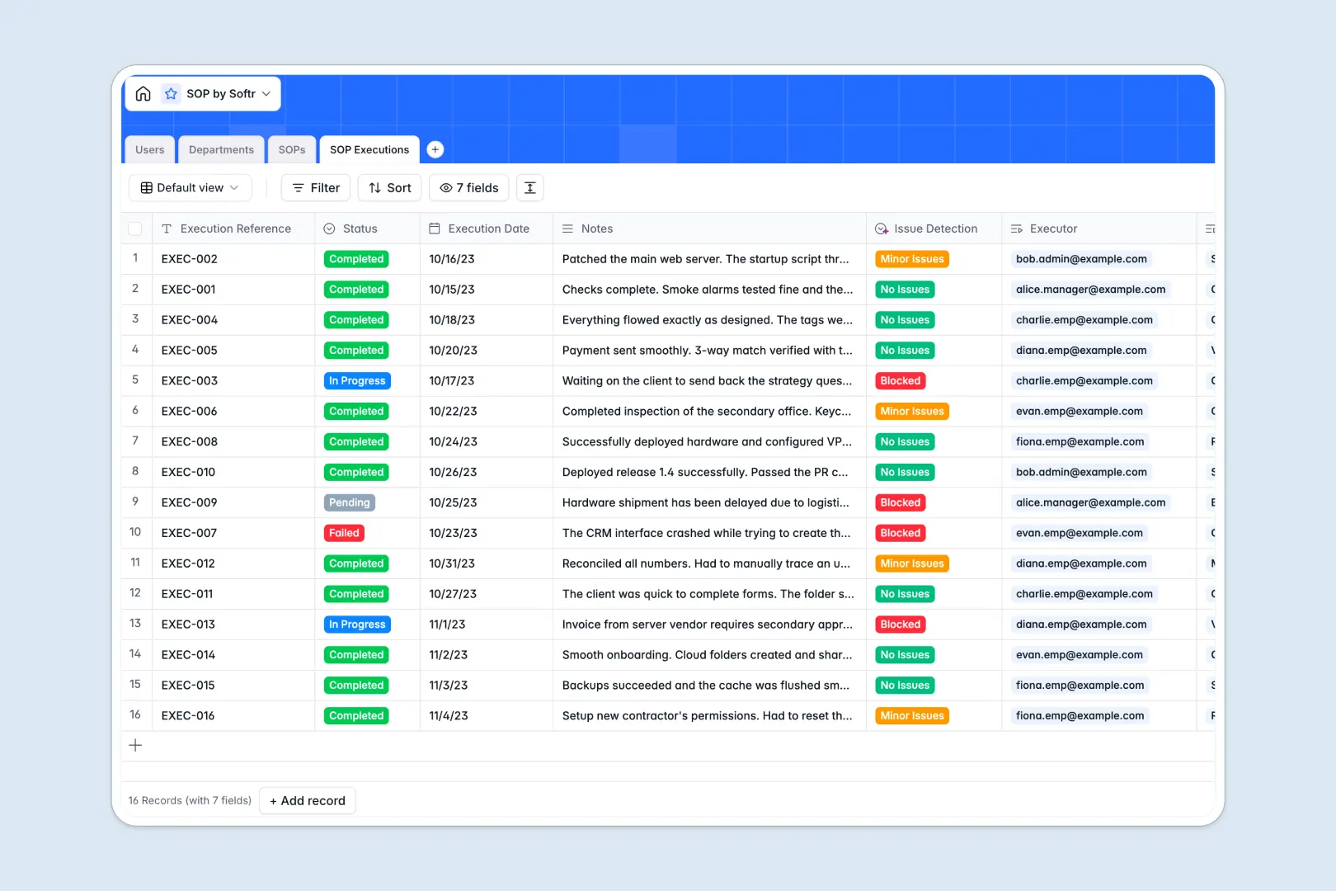Screen dimensions: 1336x891
Task: Click the notes cell for EXEC-005
Action: (706, 350)
